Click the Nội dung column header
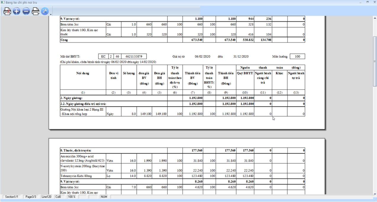This screenshot has width=377, height=202. [83, 73]
